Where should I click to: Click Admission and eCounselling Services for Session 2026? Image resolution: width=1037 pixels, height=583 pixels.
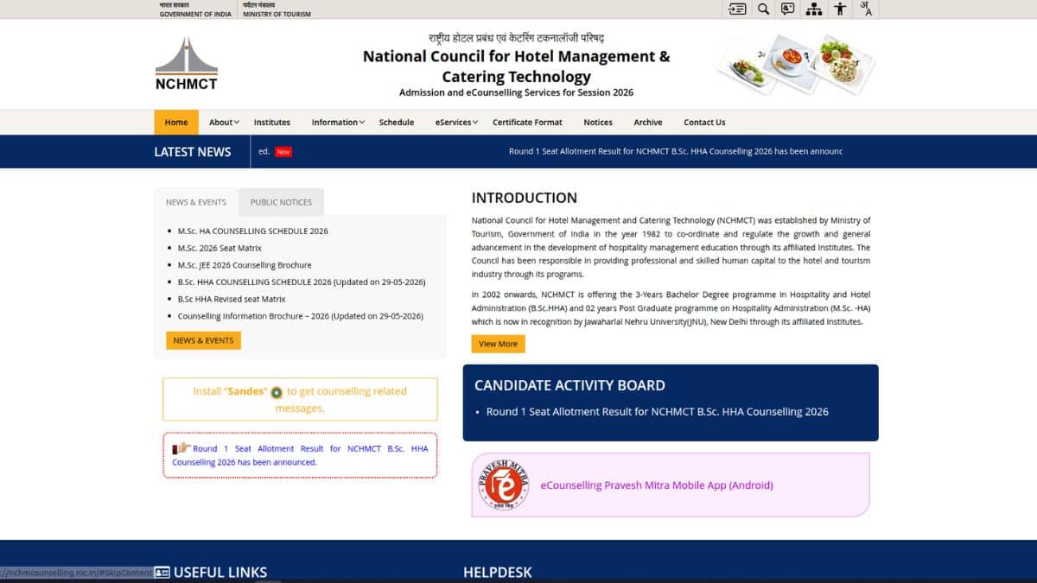pos(516,92)
